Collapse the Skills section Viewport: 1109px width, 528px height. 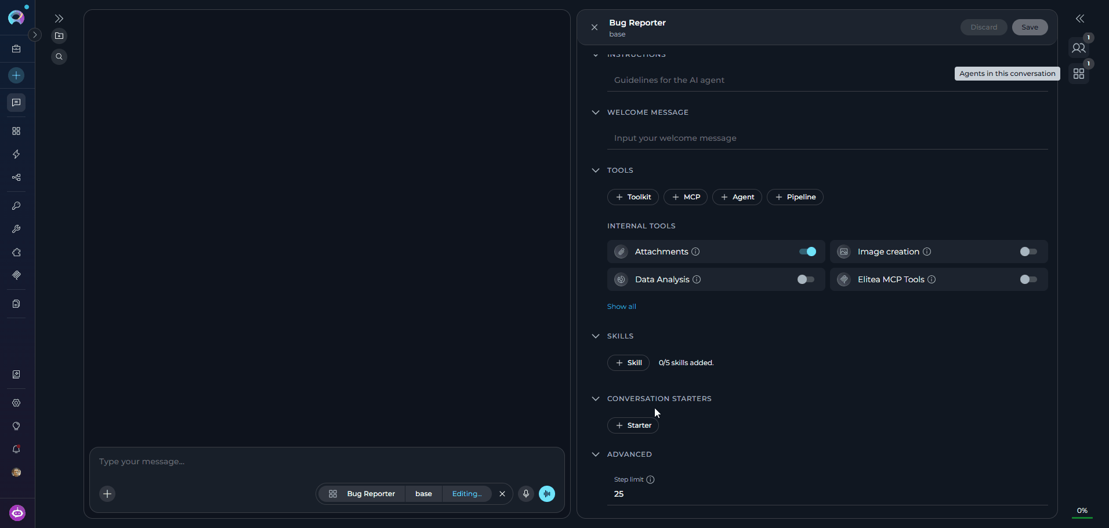tap(596, 336)
